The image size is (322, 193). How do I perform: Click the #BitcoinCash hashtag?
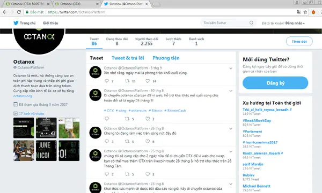tap(175, 111)
